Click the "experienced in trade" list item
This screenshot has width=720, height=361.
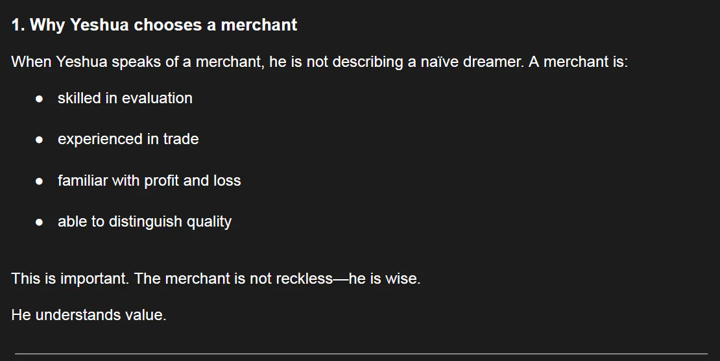coord(128,139)
